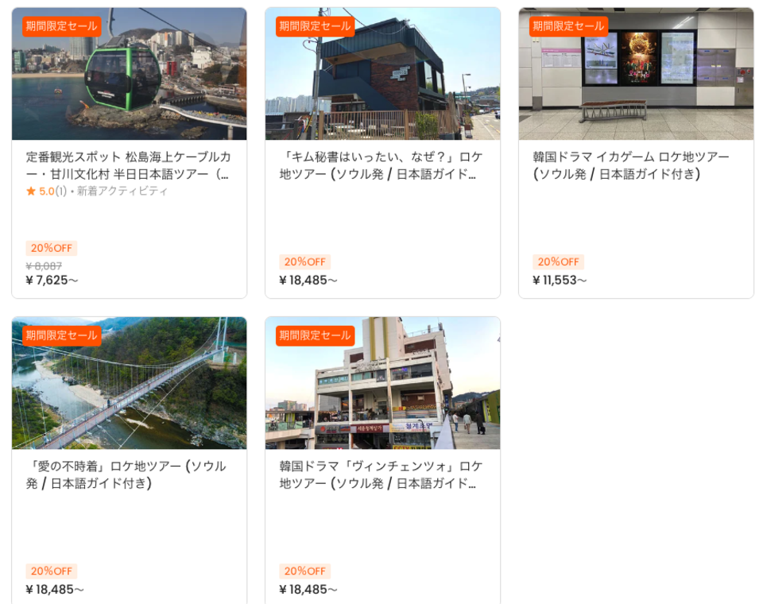Image resolution: width=763 pixels, height=604 pixels.
Task: Open the Squid Game subway station image
Action: (x=636, y=73)
